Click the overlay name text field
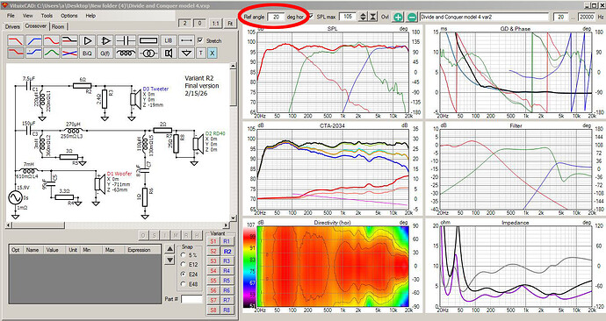This screenshot has height=321, width=606. click(484, 17)
